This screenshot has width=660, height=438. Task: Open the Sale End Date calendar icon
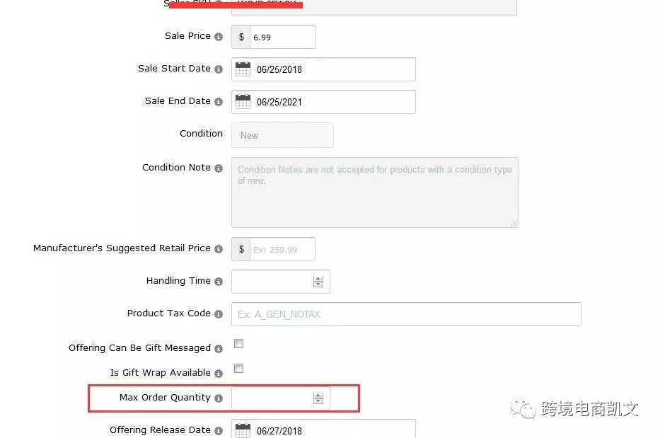click(243, 102)
